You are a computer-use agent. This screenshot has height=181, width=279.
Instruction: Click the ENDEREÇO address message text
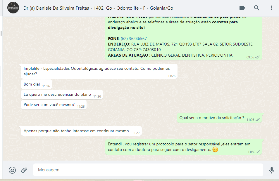pyautogui.click(x=181, y=47)
